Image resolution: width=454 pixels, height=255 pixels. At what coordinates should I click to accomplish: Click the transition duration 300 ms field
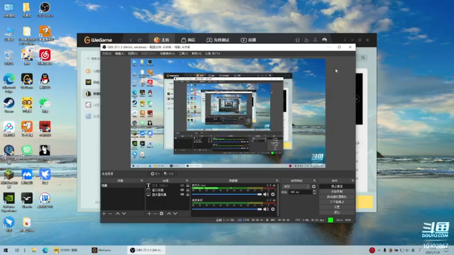pos(300,192)
